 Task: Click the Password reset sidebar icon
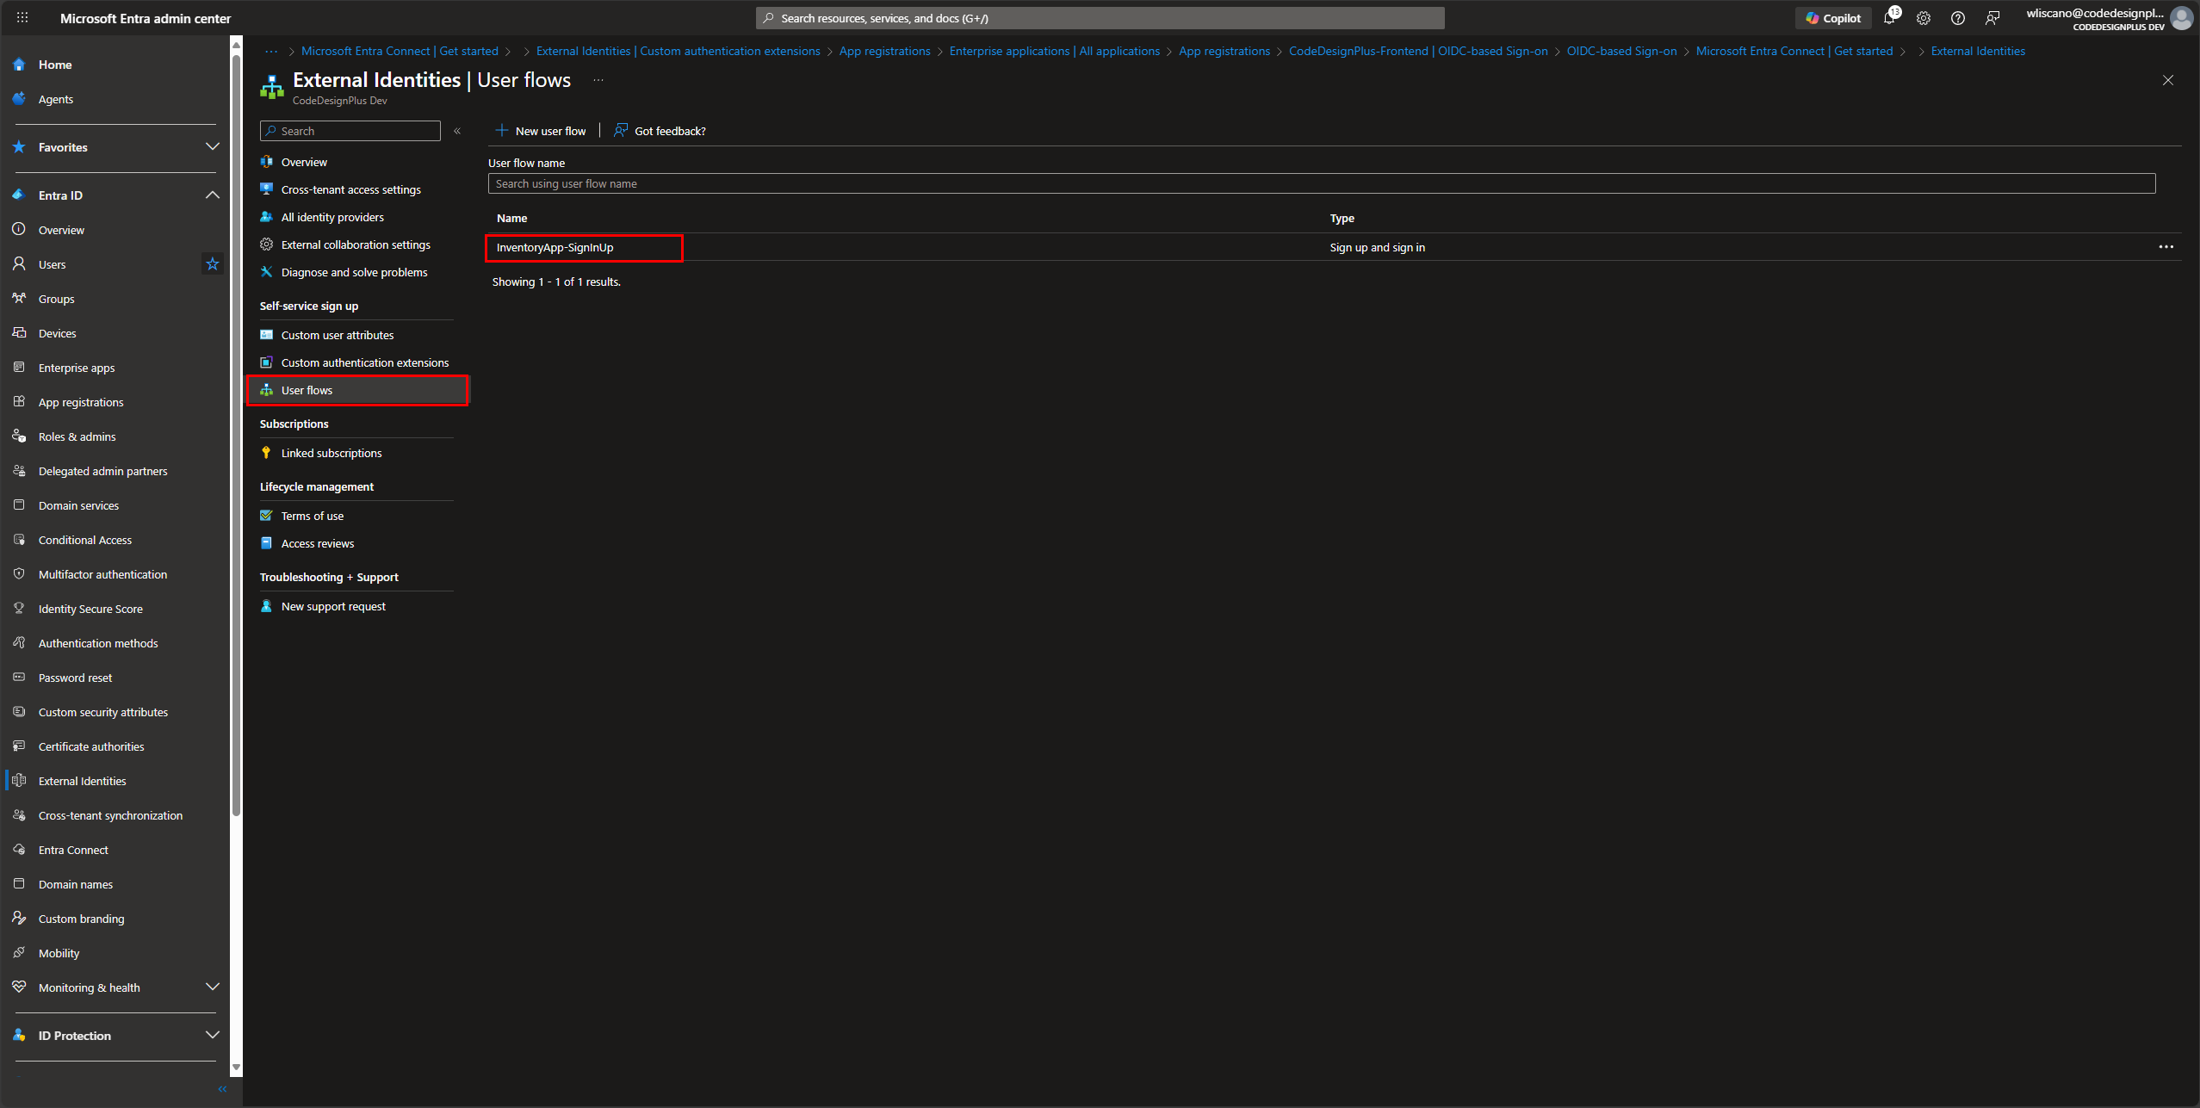pyautogui.click(x=19, y=677)
